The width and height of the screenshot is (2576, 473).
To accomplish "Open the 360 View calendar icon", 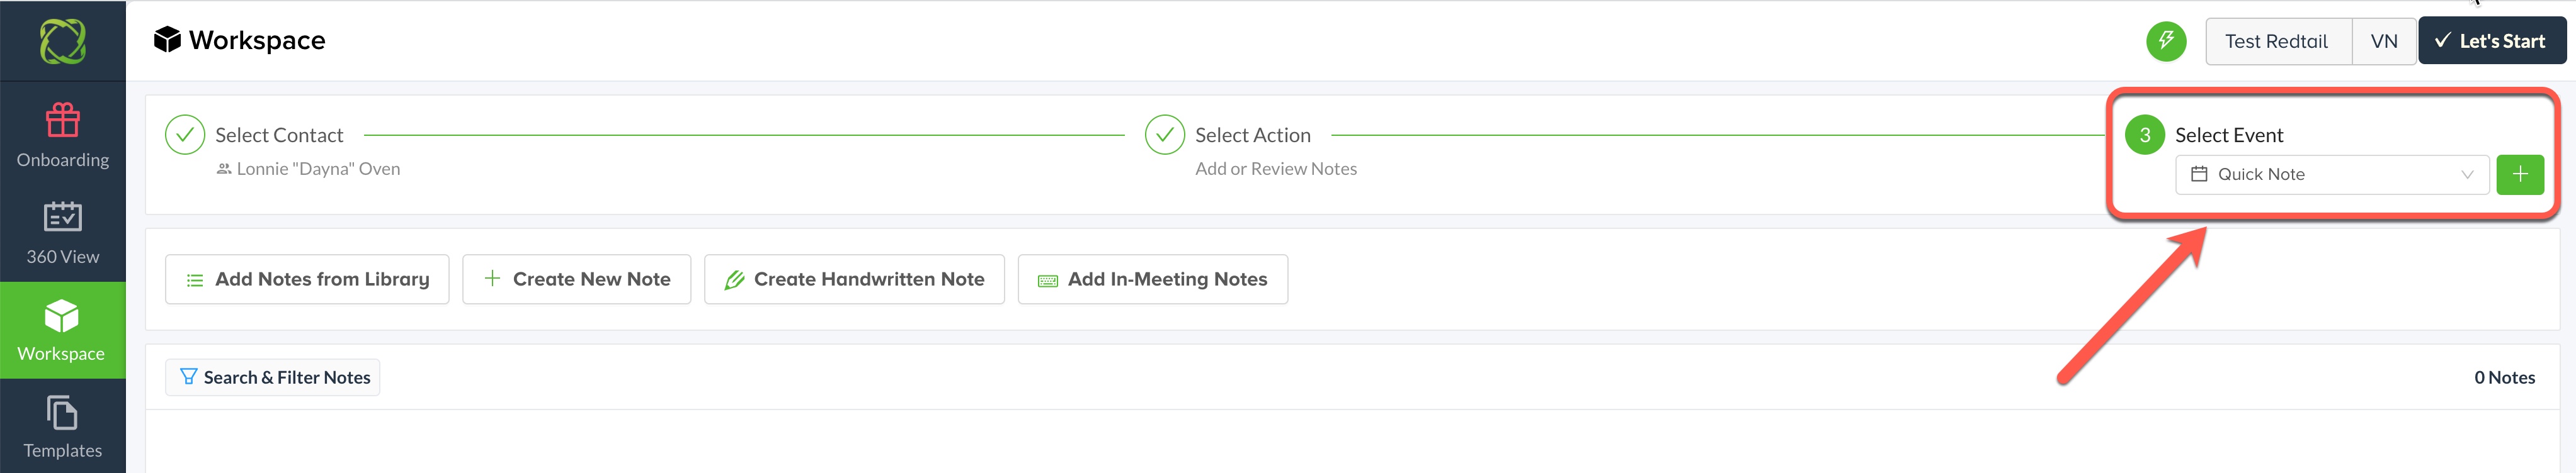I will (x=62, y=216).
